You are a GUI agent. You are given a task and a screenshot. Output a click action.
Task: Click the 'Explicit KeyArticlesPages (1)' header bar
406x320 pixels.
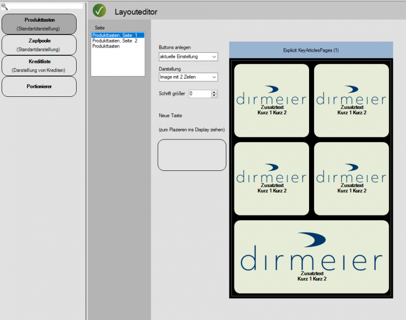coord(311,50)
